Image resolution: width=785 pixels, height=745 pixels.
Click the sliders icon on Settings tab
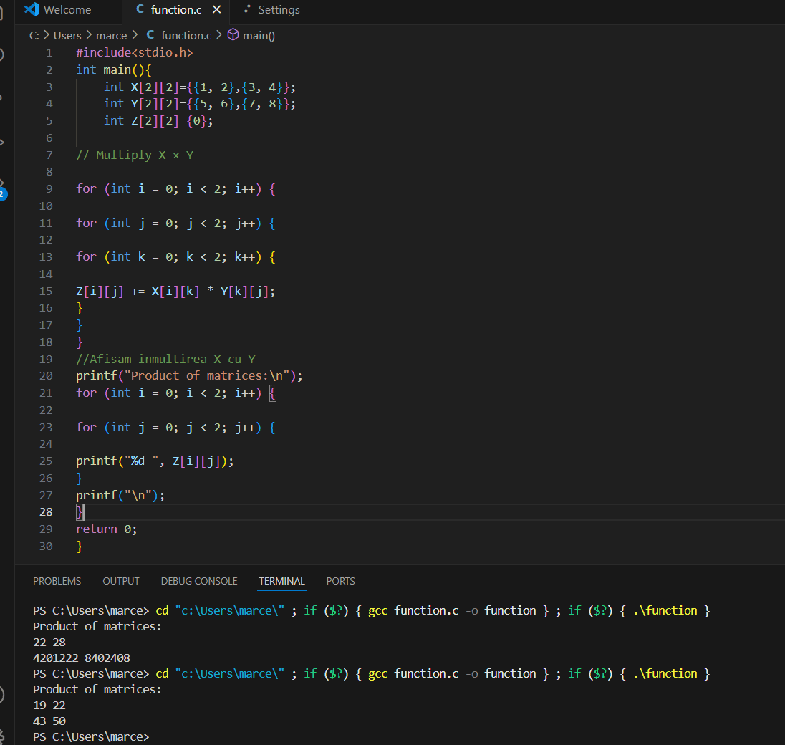tap(247, 9)
